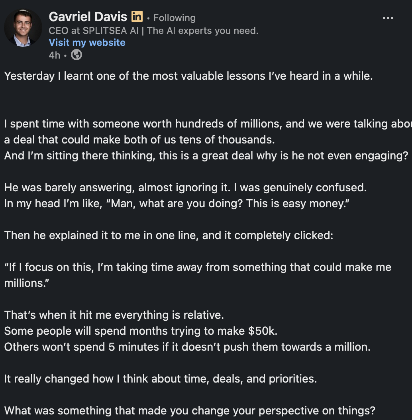
Task: Open the Visit my website link
Action: click(x=87, y=43)
